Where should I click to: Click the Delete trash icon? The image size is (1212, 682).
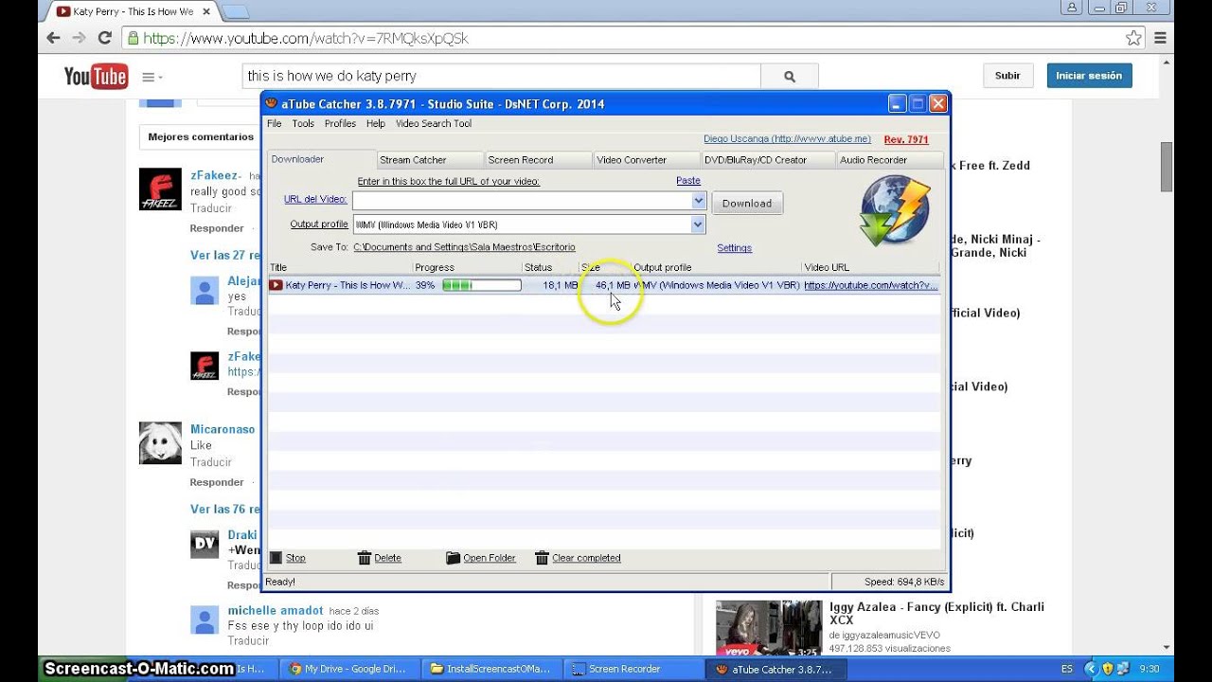(x=365, y=558)
